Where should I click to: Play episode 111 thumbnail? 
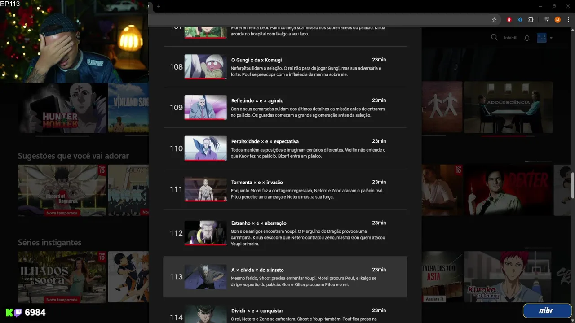[x=205, y=189]
